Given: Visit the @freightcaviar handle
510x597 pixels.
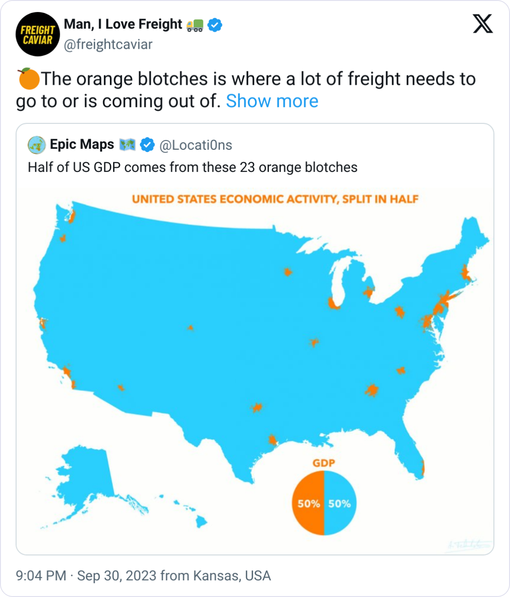Looking at the screenshot, I should pyautogui.click(x=108, y=44).
